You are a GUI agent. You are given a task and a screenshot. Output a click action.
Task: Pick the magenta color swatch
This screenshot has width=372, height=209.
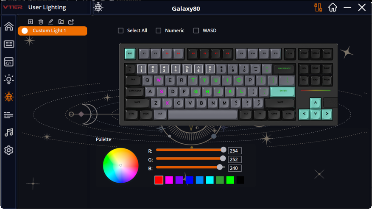click(x=169, y=180)
